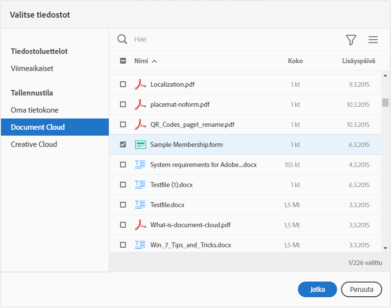Open the list view hamburger menu icon
The width and height of the screenshot is (391, 308).
click(373, 40)
